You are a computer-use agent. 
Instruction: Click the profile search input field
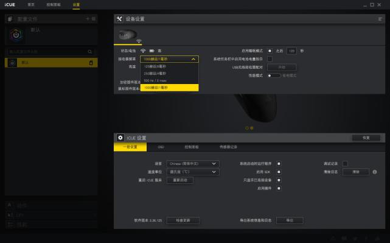point(50,52)
